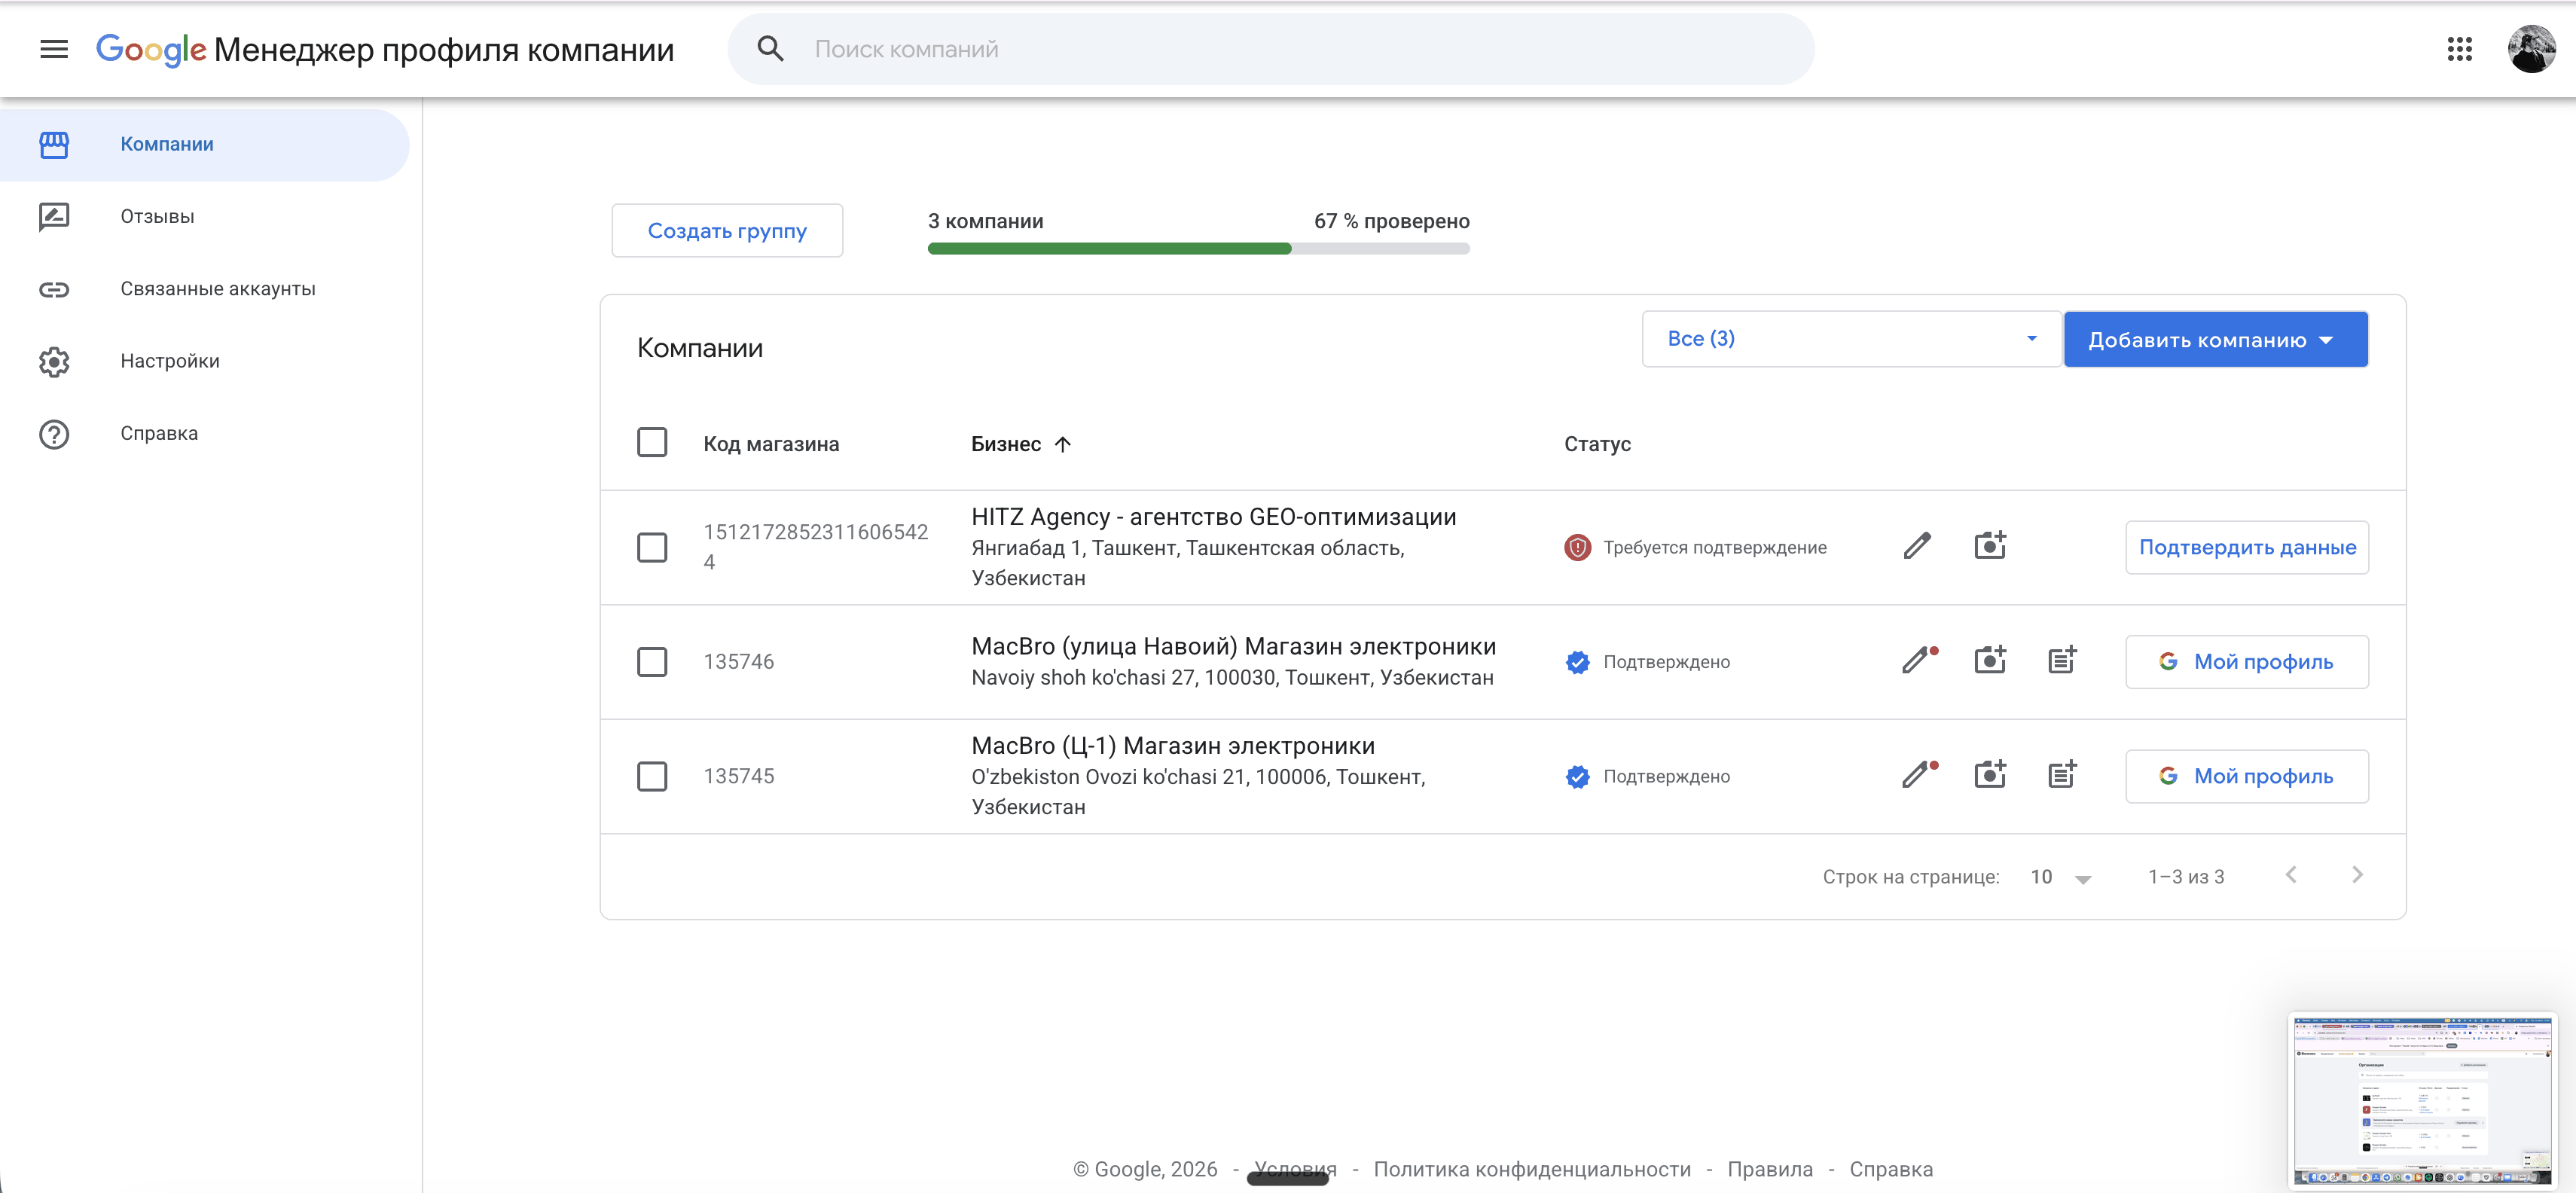Viewport: 2576px width, 1193px height.
Task: Click the 3 компании counter label
Action: [986, 221]
